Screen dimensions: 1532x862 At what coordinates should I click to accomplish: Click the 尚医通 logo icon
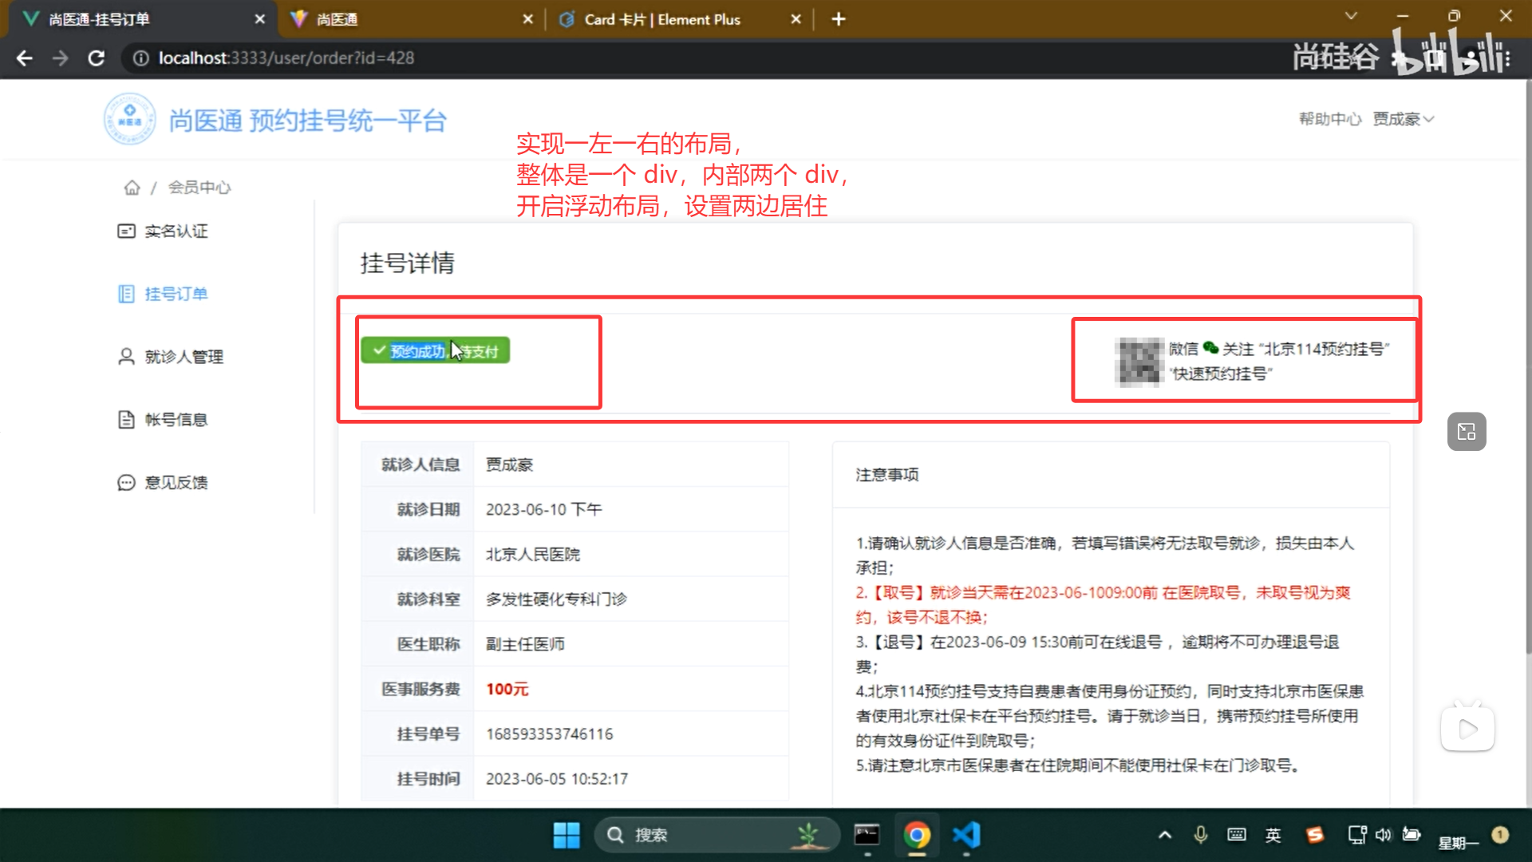pyautogui.click(x=129, y=120)
